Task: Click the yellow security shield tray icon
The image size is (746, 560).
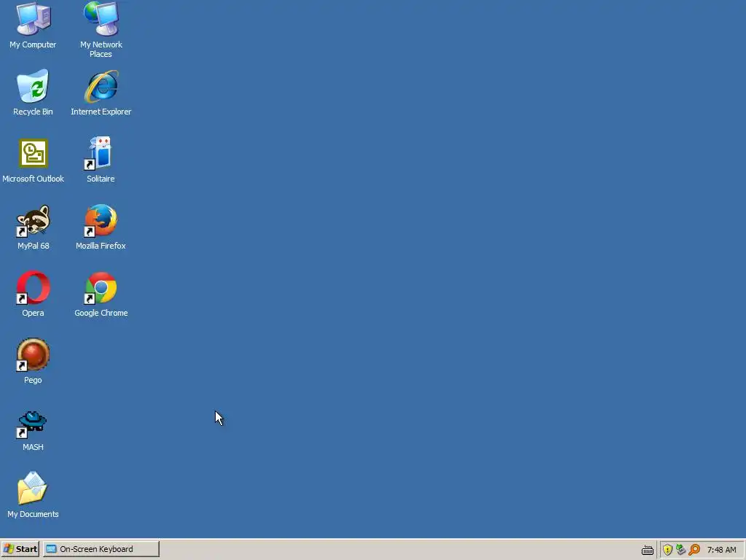Action: (667, 550)
